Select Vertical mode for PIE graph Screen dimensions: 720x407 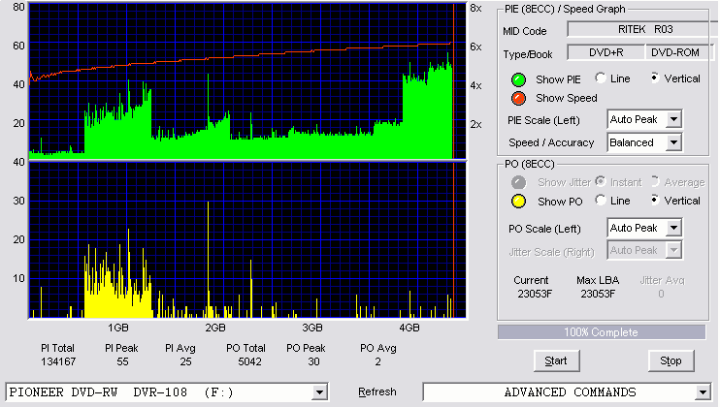coord(655,78)
